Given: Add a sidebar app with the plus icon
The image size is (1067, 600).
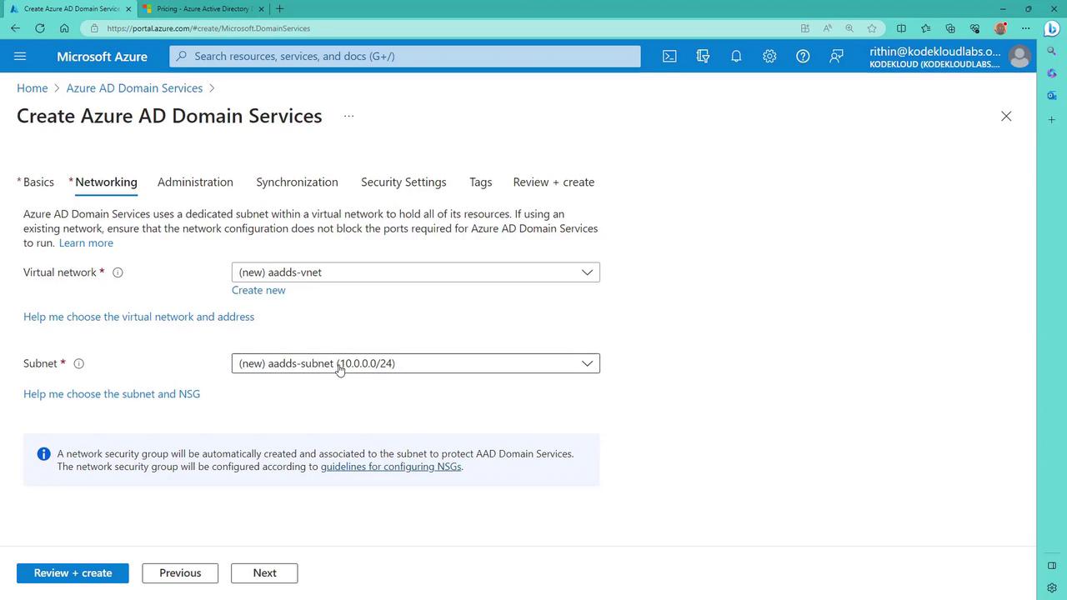Looking at the screenshot, I should (x=1052, y=120).
